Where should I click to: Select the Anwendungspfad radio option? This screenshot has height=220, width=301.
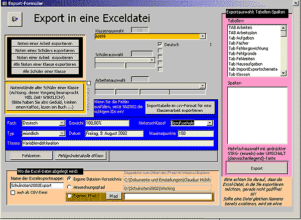(69, 187)
